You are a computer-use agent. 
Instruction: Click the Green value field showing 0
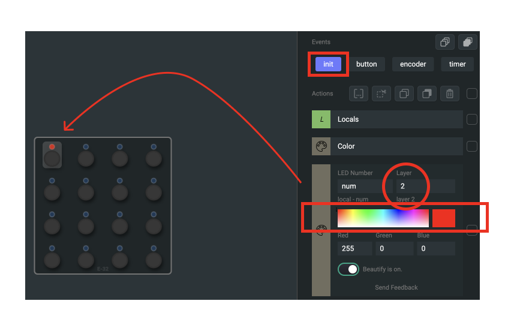pyautogui.click(x=394, y=249)
